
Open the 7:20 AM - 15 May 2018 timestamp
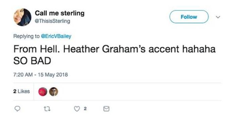(41, 74)
